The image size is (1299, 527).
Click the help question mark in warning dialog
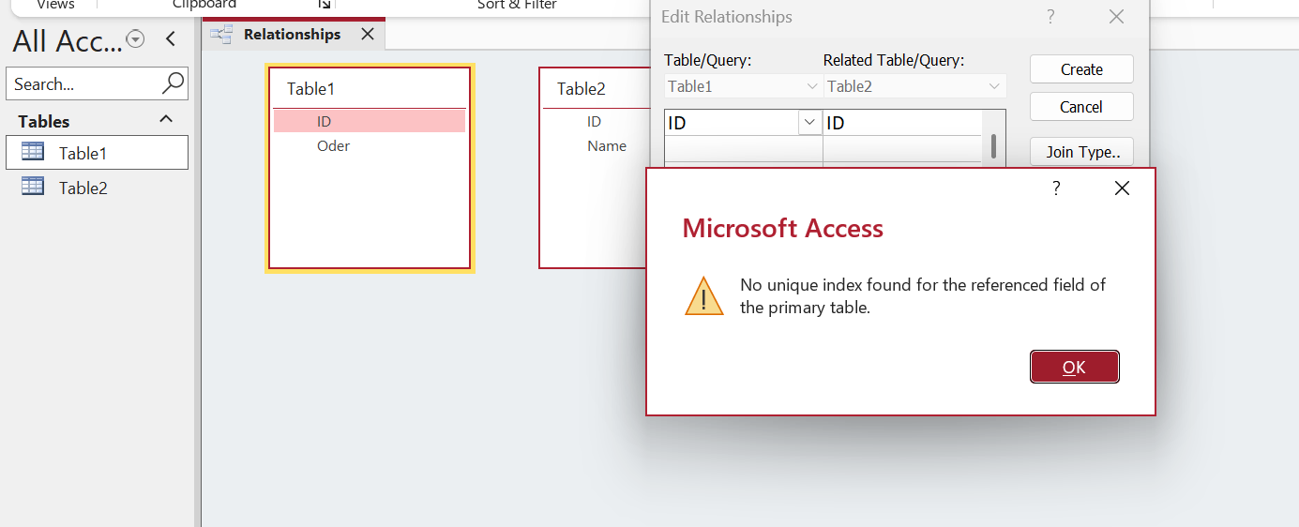pos(1056,188)
